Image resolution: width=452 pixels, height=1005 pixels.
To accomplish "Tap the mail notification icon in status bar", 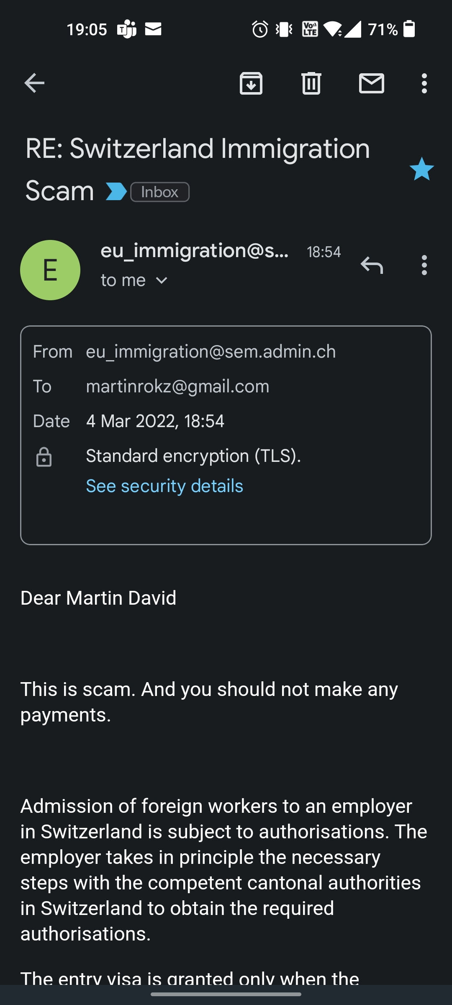I will [153, 29].
